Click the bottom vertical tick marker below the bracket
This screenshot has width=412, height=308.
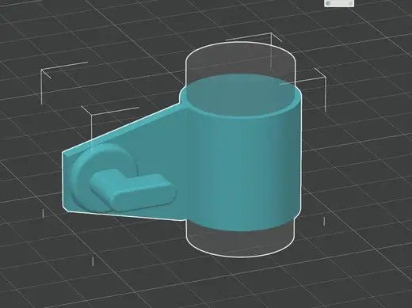click(93, 261)
